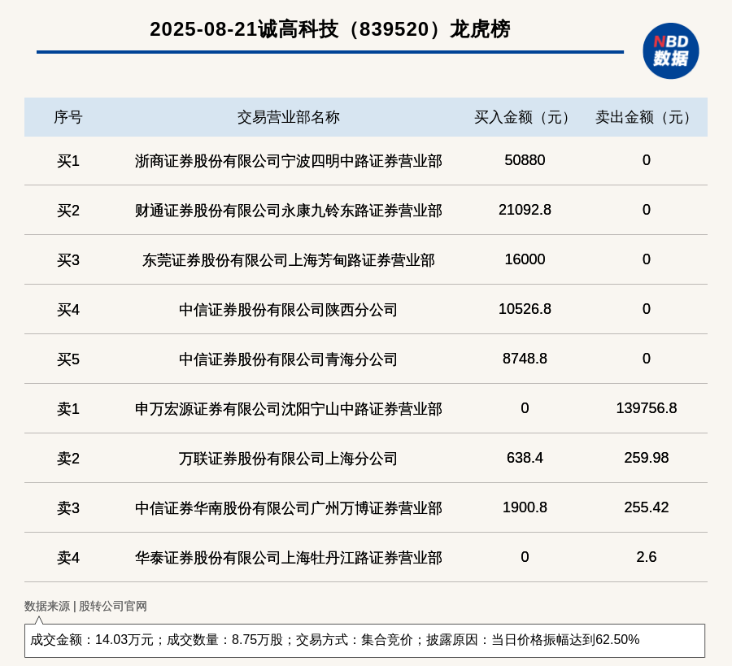Click the 卖4 row label
This screenshot has height=666, width=732.
point(68,558)
